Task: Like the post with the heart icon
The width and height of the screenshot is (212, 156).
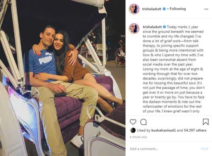Action: (x=133, y=122)
